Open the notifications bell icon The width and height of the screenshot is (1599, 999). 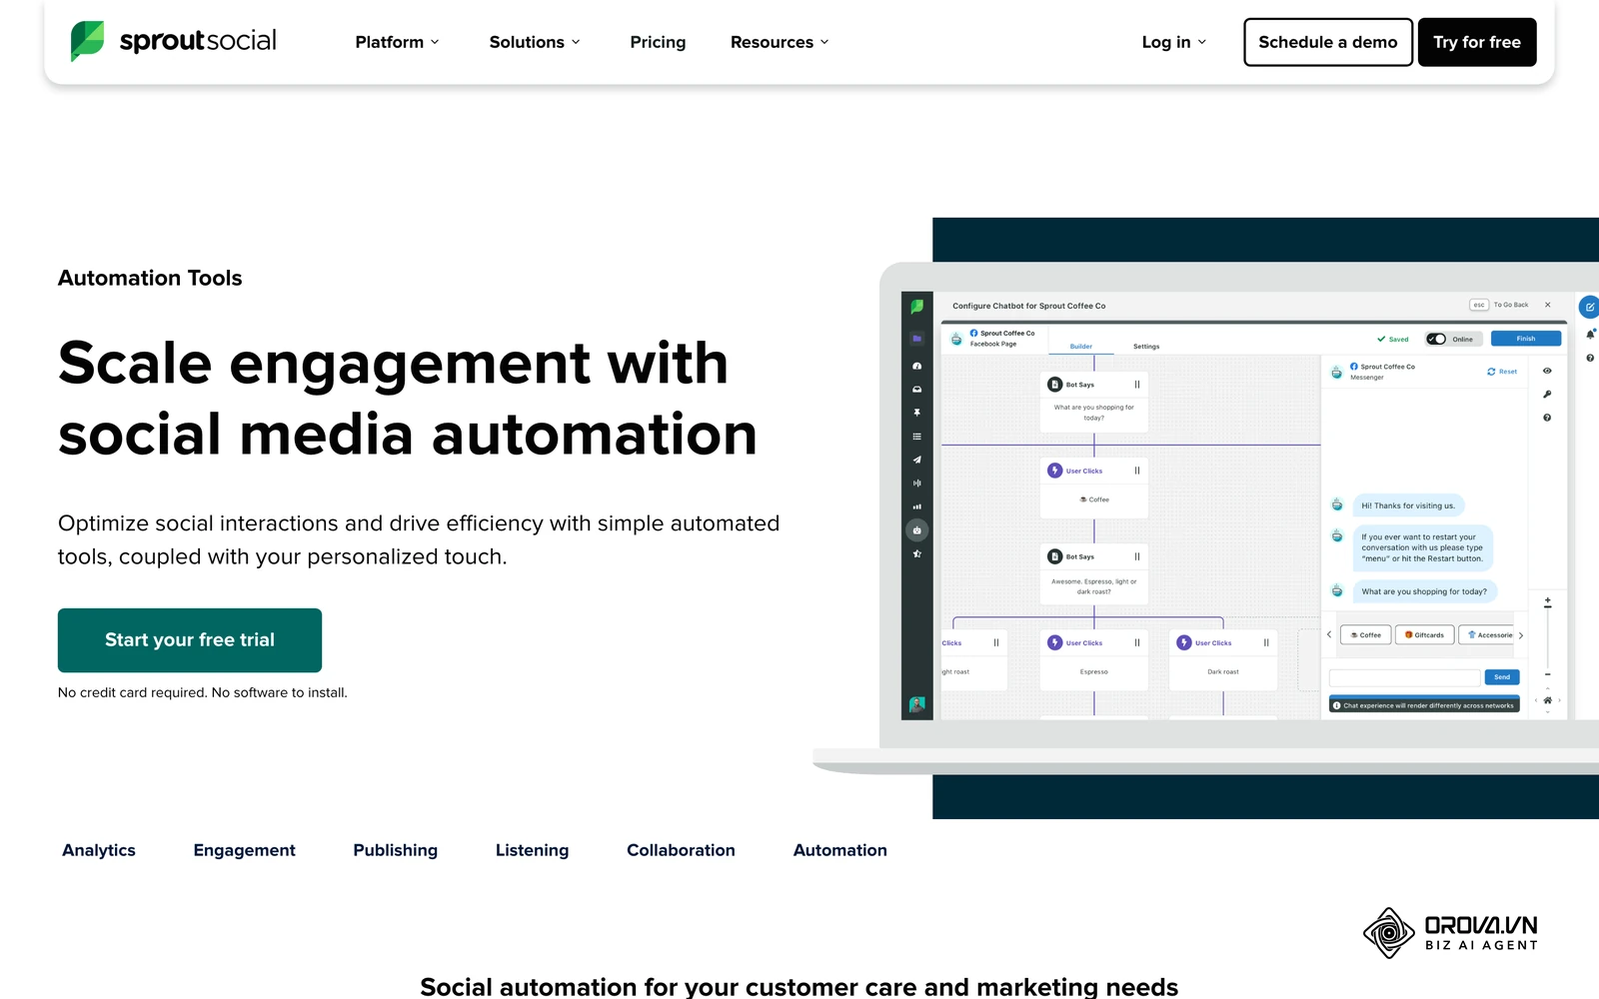point(1590,334)
